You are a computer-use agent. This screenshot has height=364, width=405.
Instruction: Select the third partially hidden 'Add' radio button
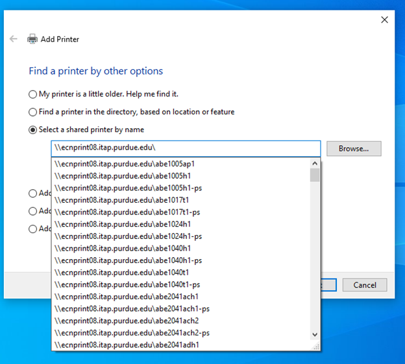(32, 229)
